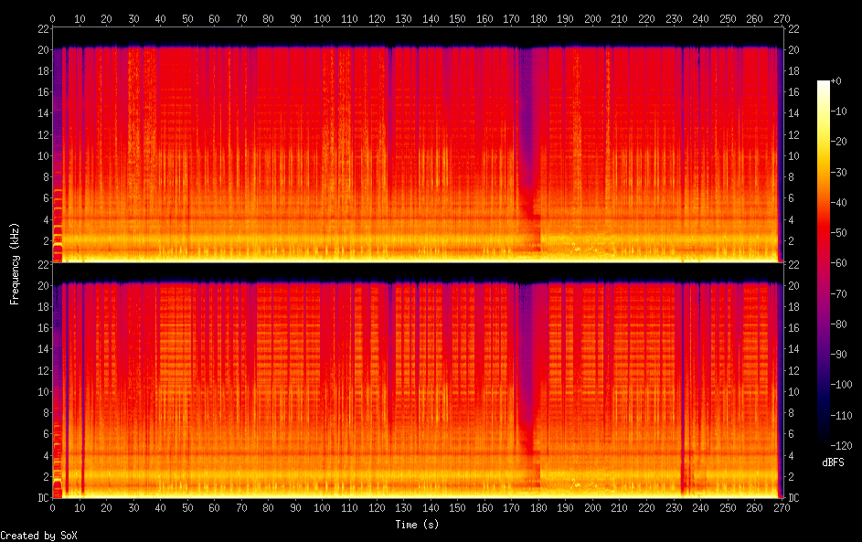Click '160' on the bottom time axis
The image size is (862, 542).
coord(484,508)
